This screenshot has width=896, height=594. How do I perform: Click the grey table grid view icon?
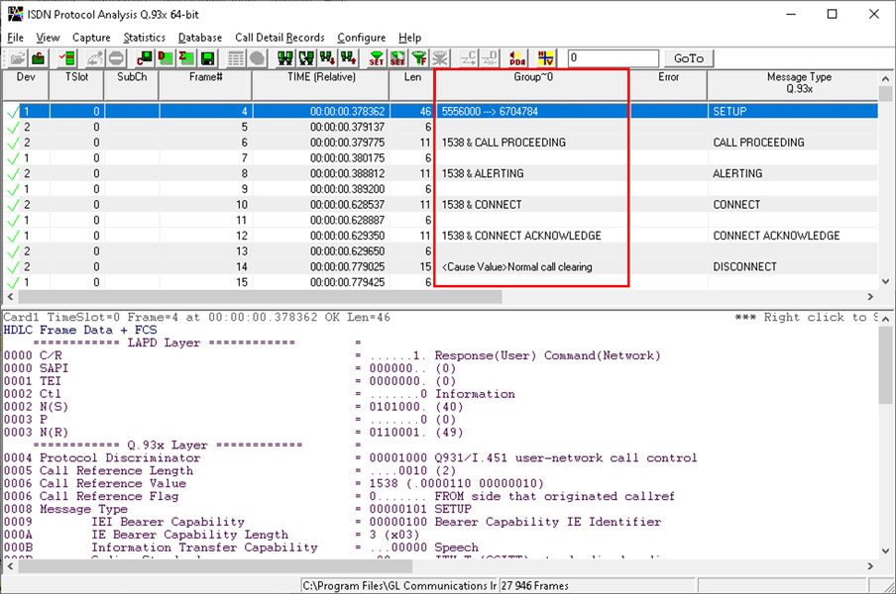tap(236, 58)
